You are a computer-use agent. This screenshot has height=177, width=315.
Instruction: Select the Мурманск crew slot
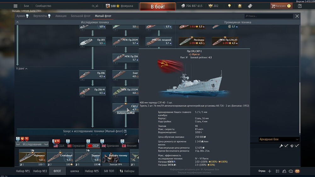pyautogui.click(x=32, y=157)
